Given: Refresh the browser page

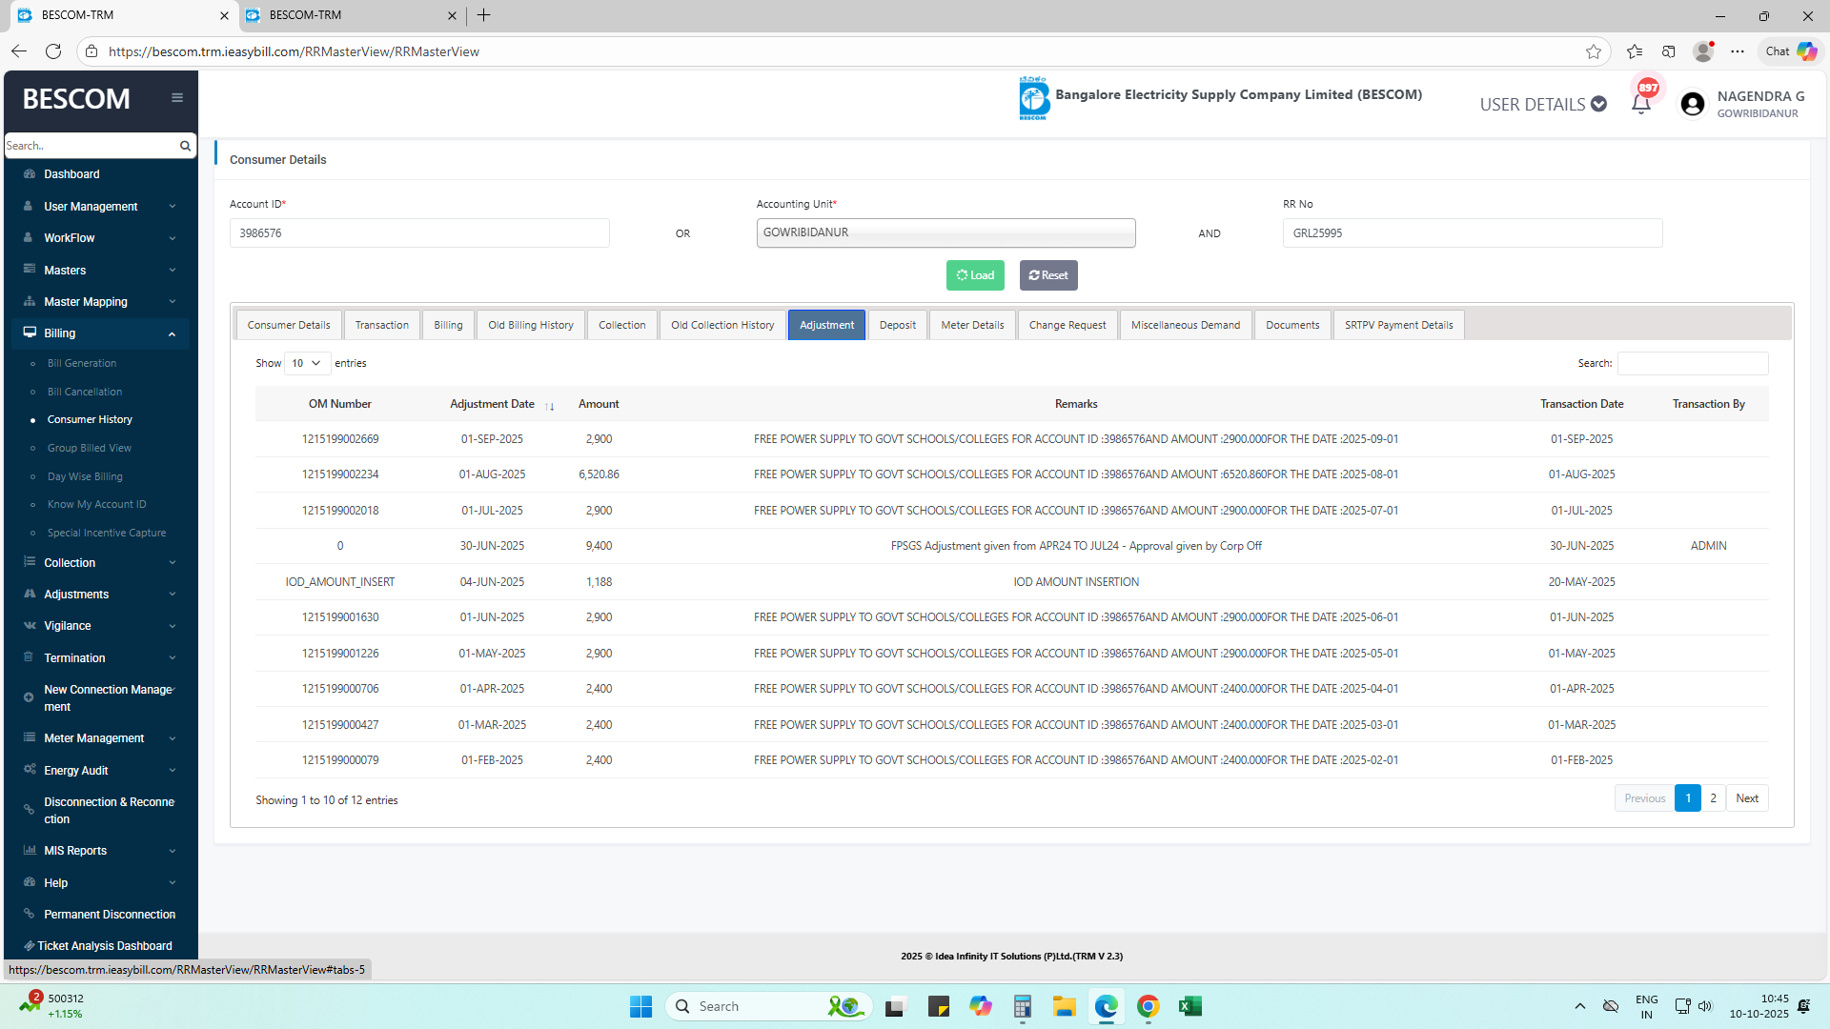Looking at the screenshot, I should (x=53, y=51).
